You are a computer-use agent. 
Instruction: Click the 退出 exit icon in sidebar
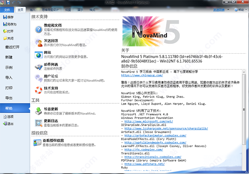click(x=5, y=124)
